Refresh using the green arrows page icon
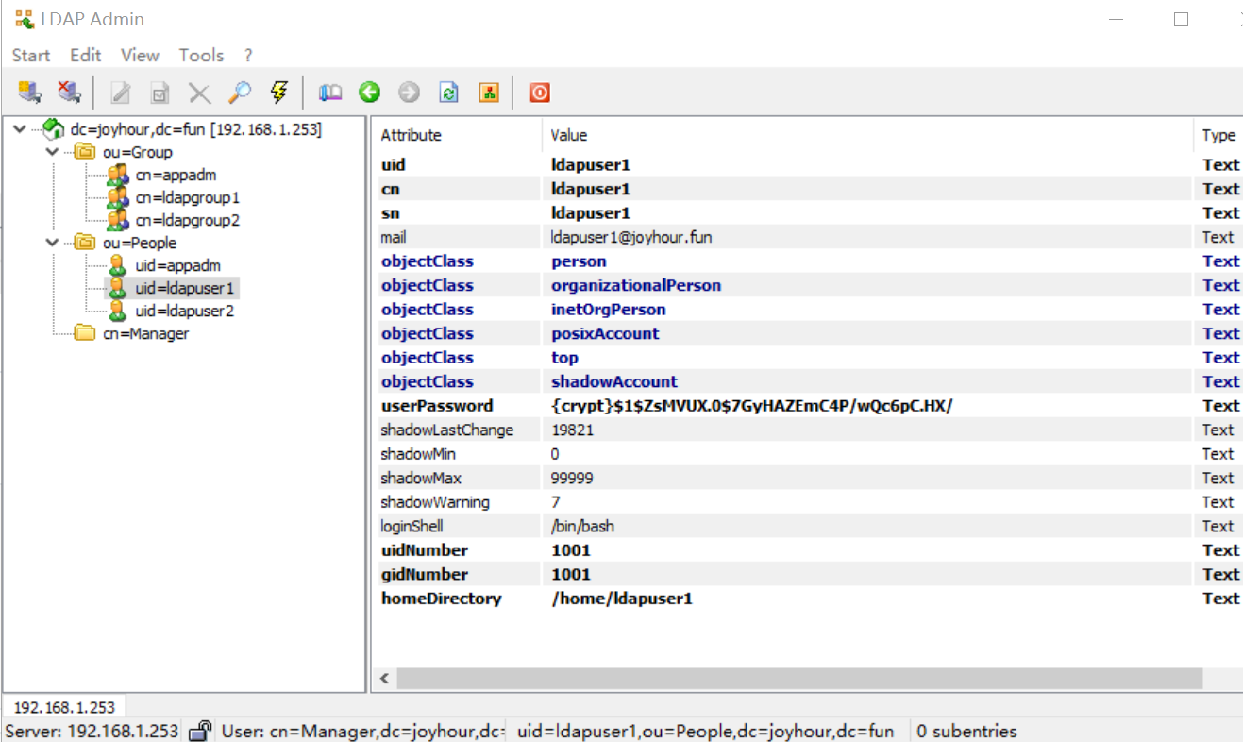 click(x=449, y=93)
